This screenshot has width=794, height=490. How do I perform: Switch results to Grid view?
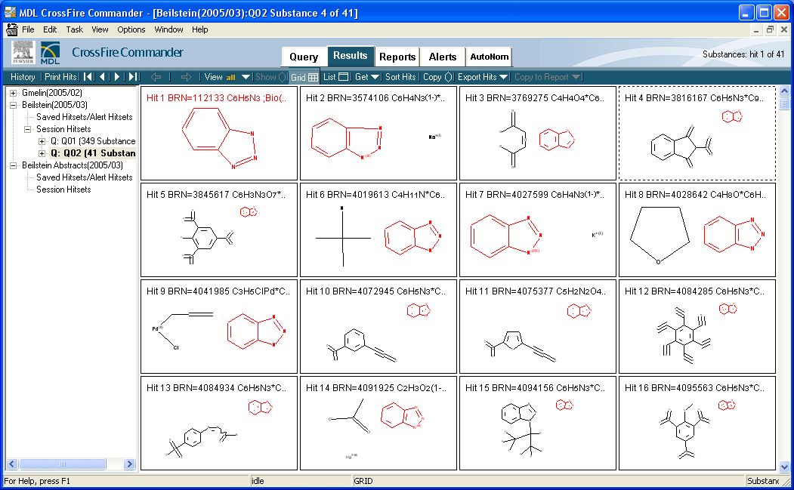point(304,77)
